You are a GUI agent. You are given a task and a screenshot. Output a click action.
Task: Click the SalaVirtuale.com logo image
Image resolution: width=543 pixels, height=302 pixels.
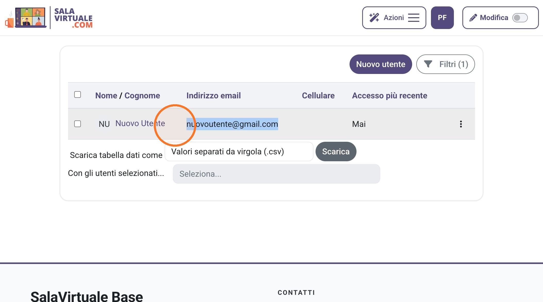(x=49, y=17)
